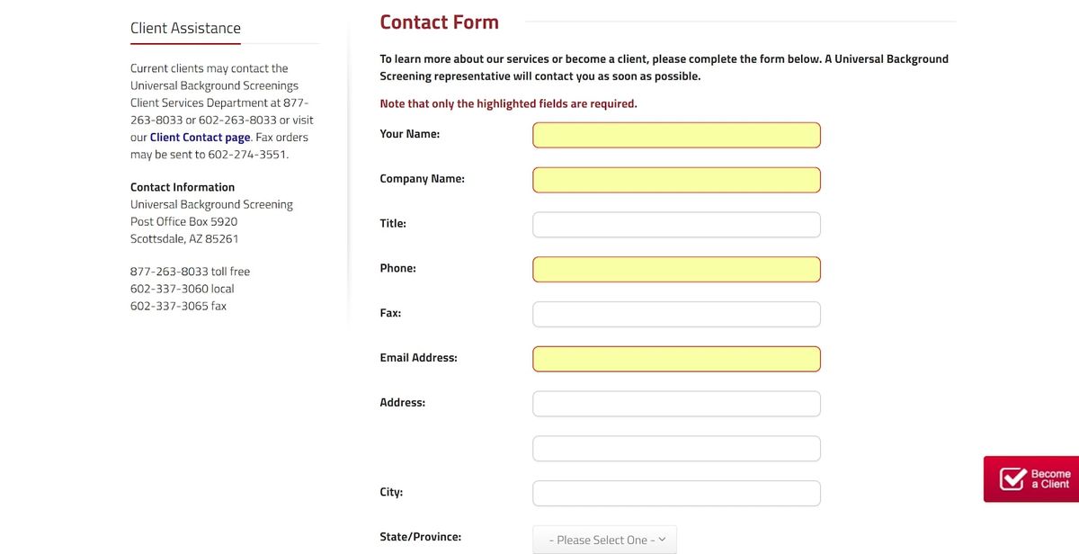Select the second Address line input

point(676,449)
